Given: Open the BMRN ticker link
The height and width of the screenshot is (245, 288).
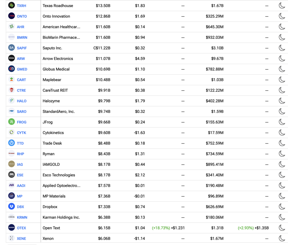Looking at the screenshot, I should [x=22, y=37].
